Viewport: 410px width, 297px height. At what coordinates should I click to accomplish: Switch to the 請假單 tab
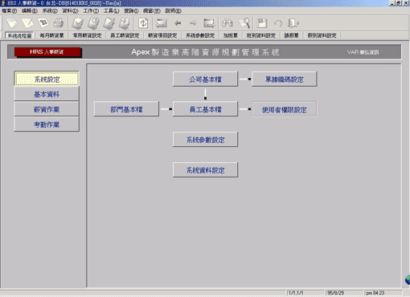pyautogui.click(x=291, y=35)
